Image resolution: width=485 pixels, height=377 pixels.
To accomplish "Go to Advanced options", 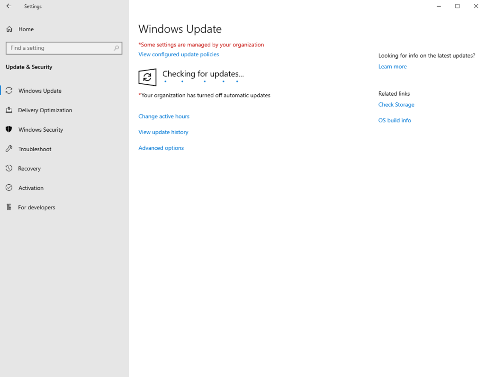I will (x=161, y=148).
